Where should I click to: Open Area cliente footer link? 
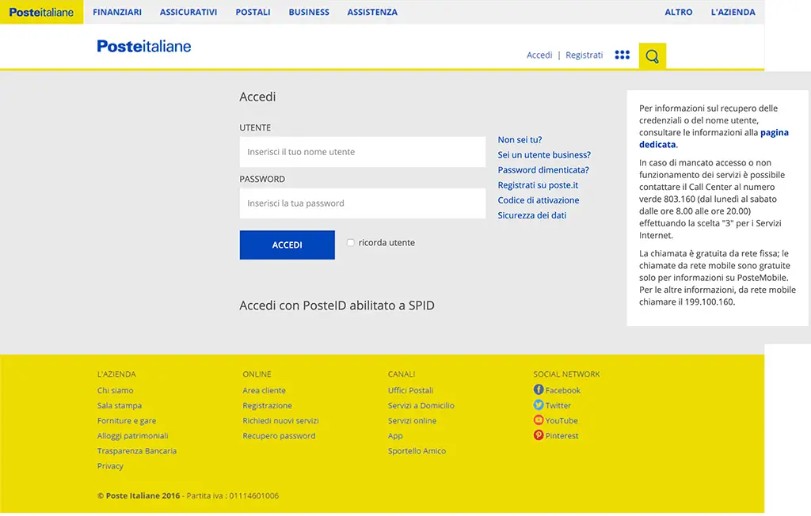tap(264, 390)
